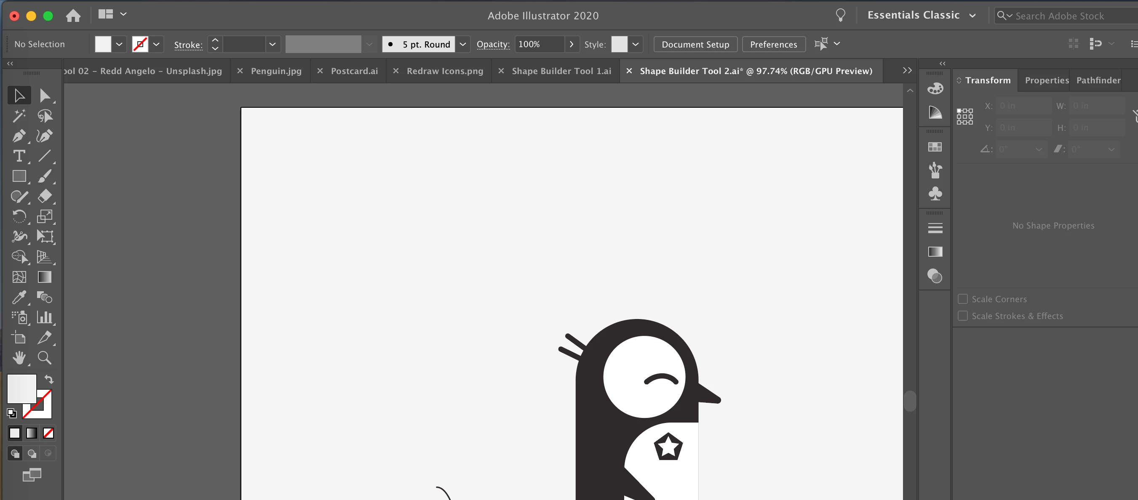Select the Hand tool
The image size is (1138, 500).
19,357
